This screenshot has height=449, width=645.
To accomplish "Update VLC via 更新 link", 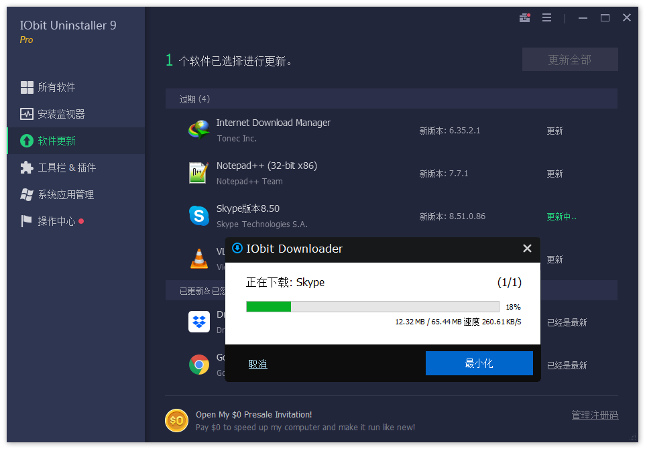I will point(554,259).
